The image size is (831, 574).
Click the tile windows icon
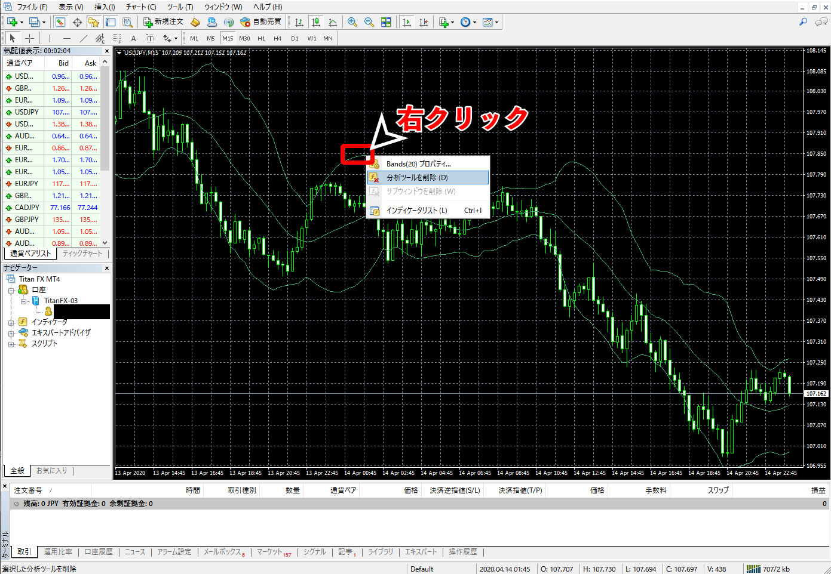[x=386, y=22]
